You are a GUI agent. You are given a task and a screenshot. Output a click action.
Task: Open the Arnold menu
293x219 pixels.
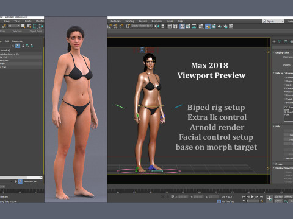tap(170, 21)
